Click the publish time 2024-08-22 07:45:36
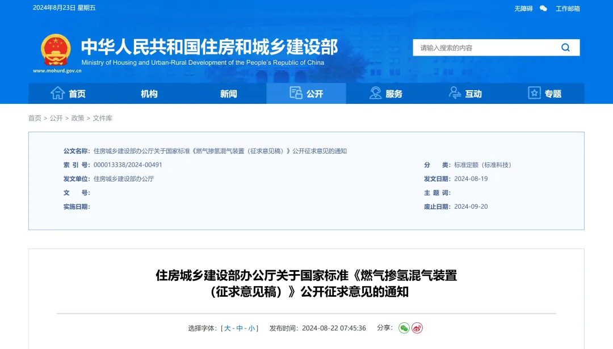This screenshot has height=349, width=613. pos(334,328)
